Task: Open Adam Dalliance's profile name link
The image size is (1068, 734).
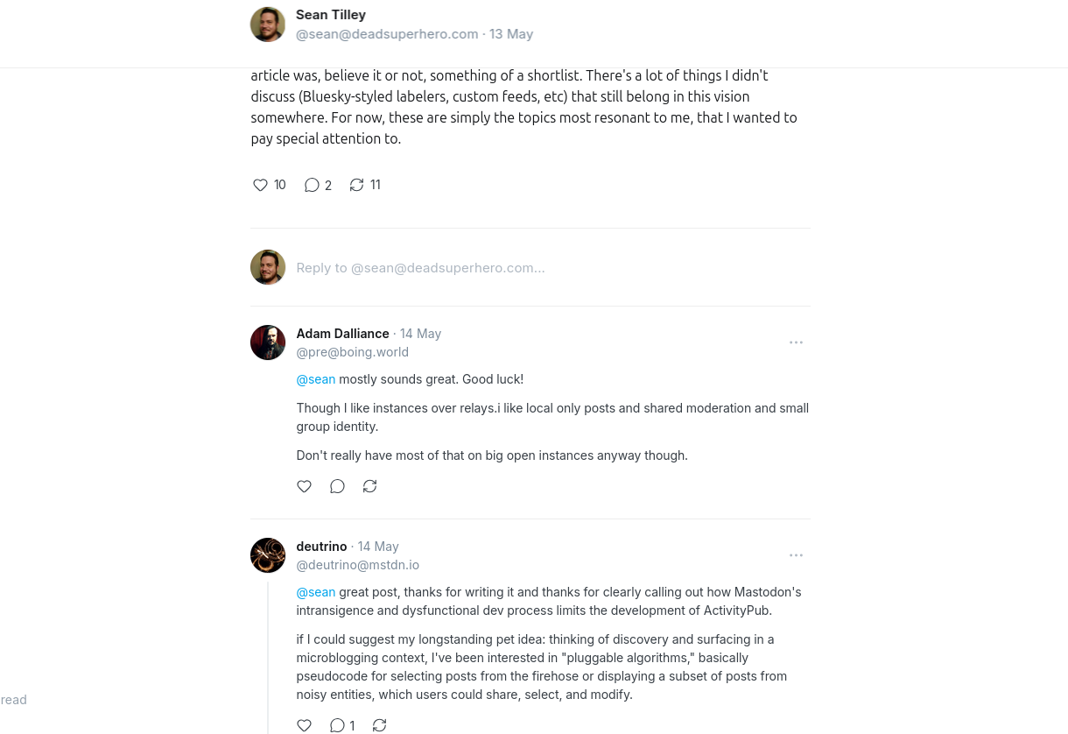Action: (342, 334)
